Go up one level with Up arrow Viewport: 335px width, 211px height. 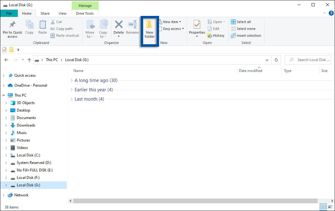(x=29, y=60)
